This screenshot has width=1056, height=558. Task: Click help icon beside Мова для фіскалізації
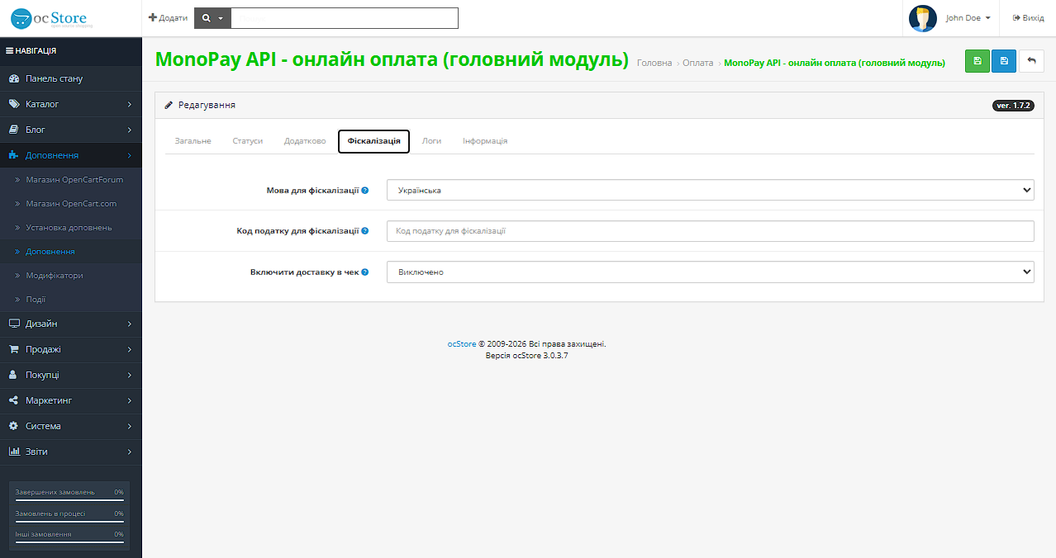[x=365, y=190]
